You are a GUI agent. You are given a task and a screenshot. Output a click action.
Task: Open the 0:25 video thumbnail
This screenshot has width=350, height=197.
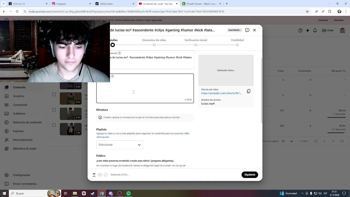coord(71,99)
